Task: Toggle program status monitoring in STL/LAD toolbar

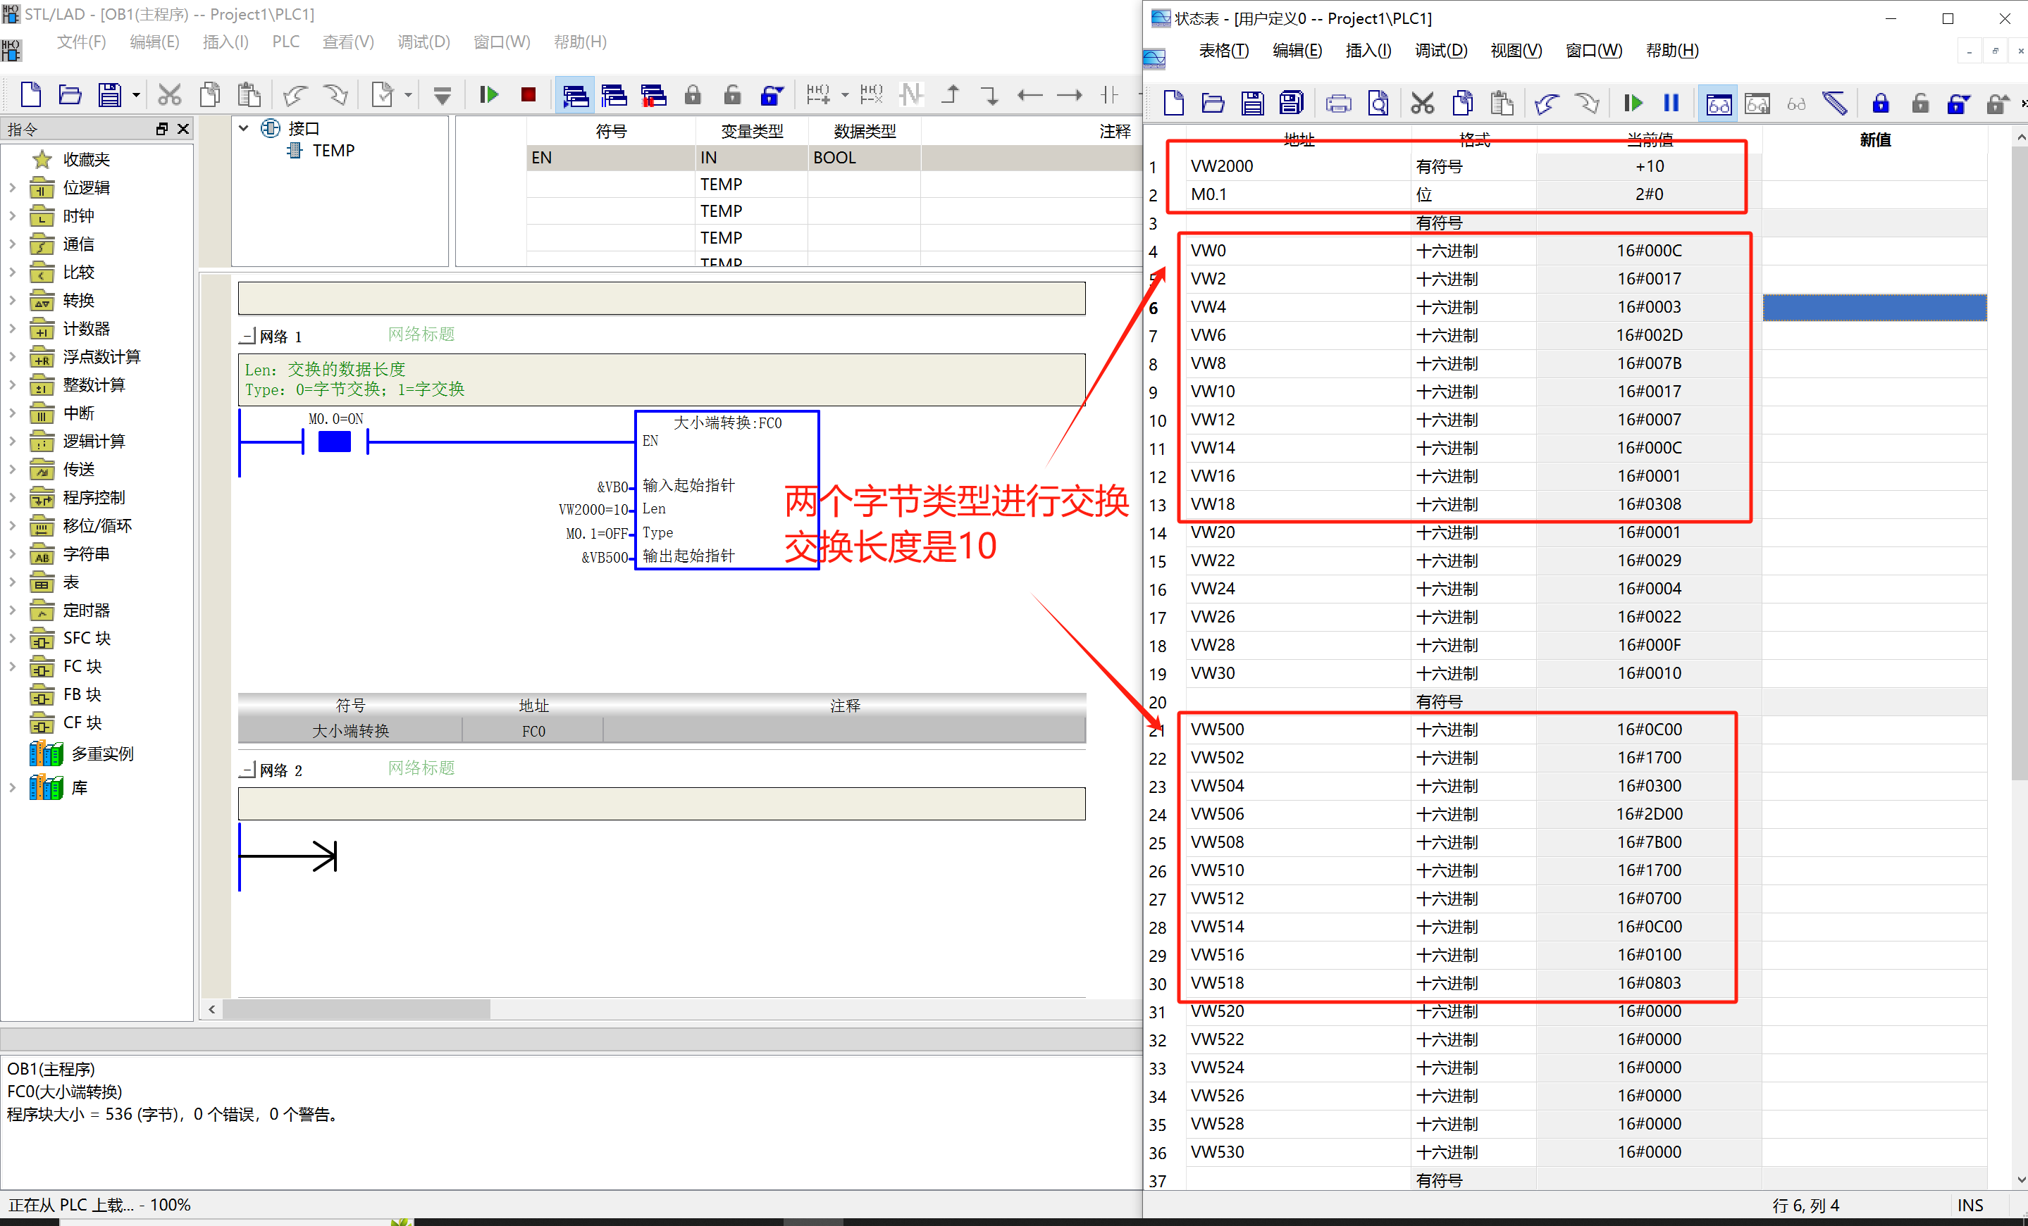Action: 574,95
